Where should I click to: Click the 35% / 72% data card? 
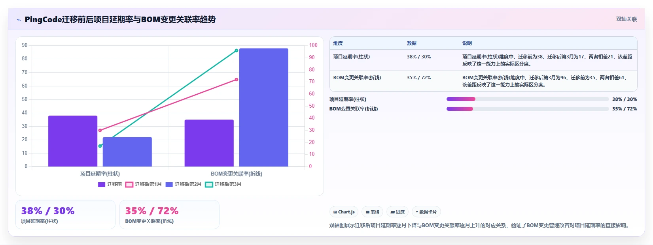click(x=169, y=215)
